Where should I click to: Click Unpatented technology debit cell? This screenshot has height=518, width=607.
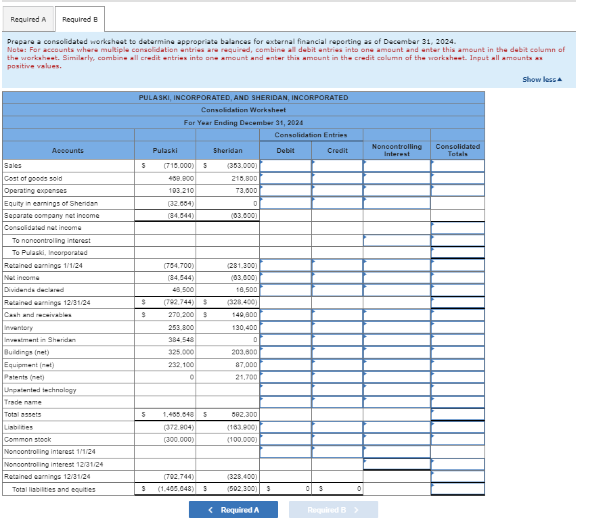286,390
